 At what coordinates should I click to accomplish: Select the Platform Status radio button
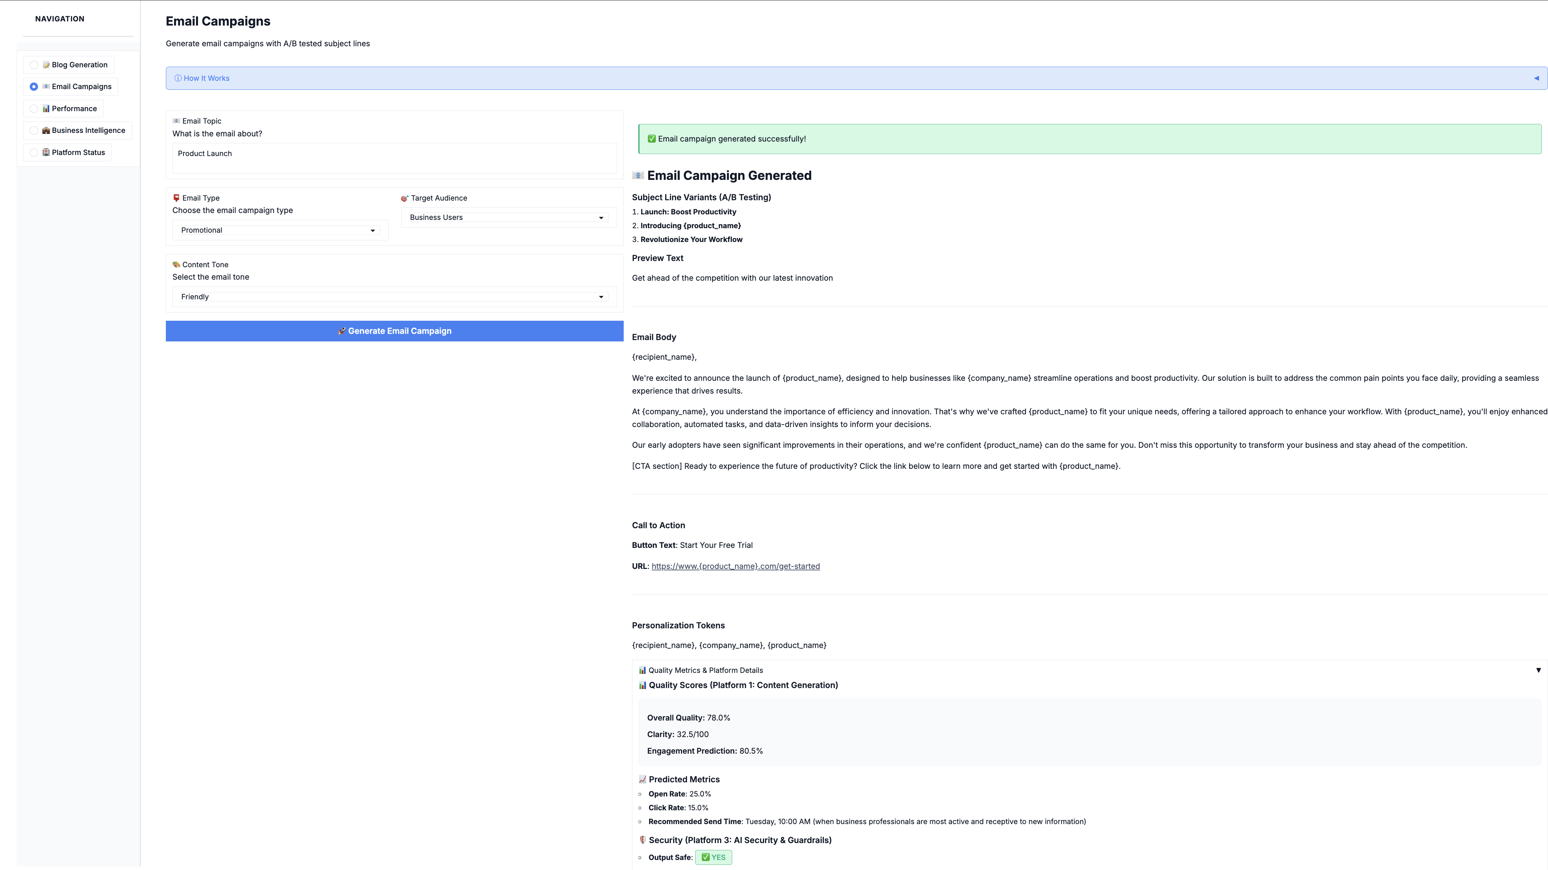pos(34,153)
